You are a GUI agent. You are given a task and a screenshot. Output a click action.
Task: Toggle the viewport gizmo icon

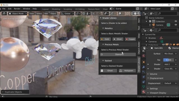[112, 14]
